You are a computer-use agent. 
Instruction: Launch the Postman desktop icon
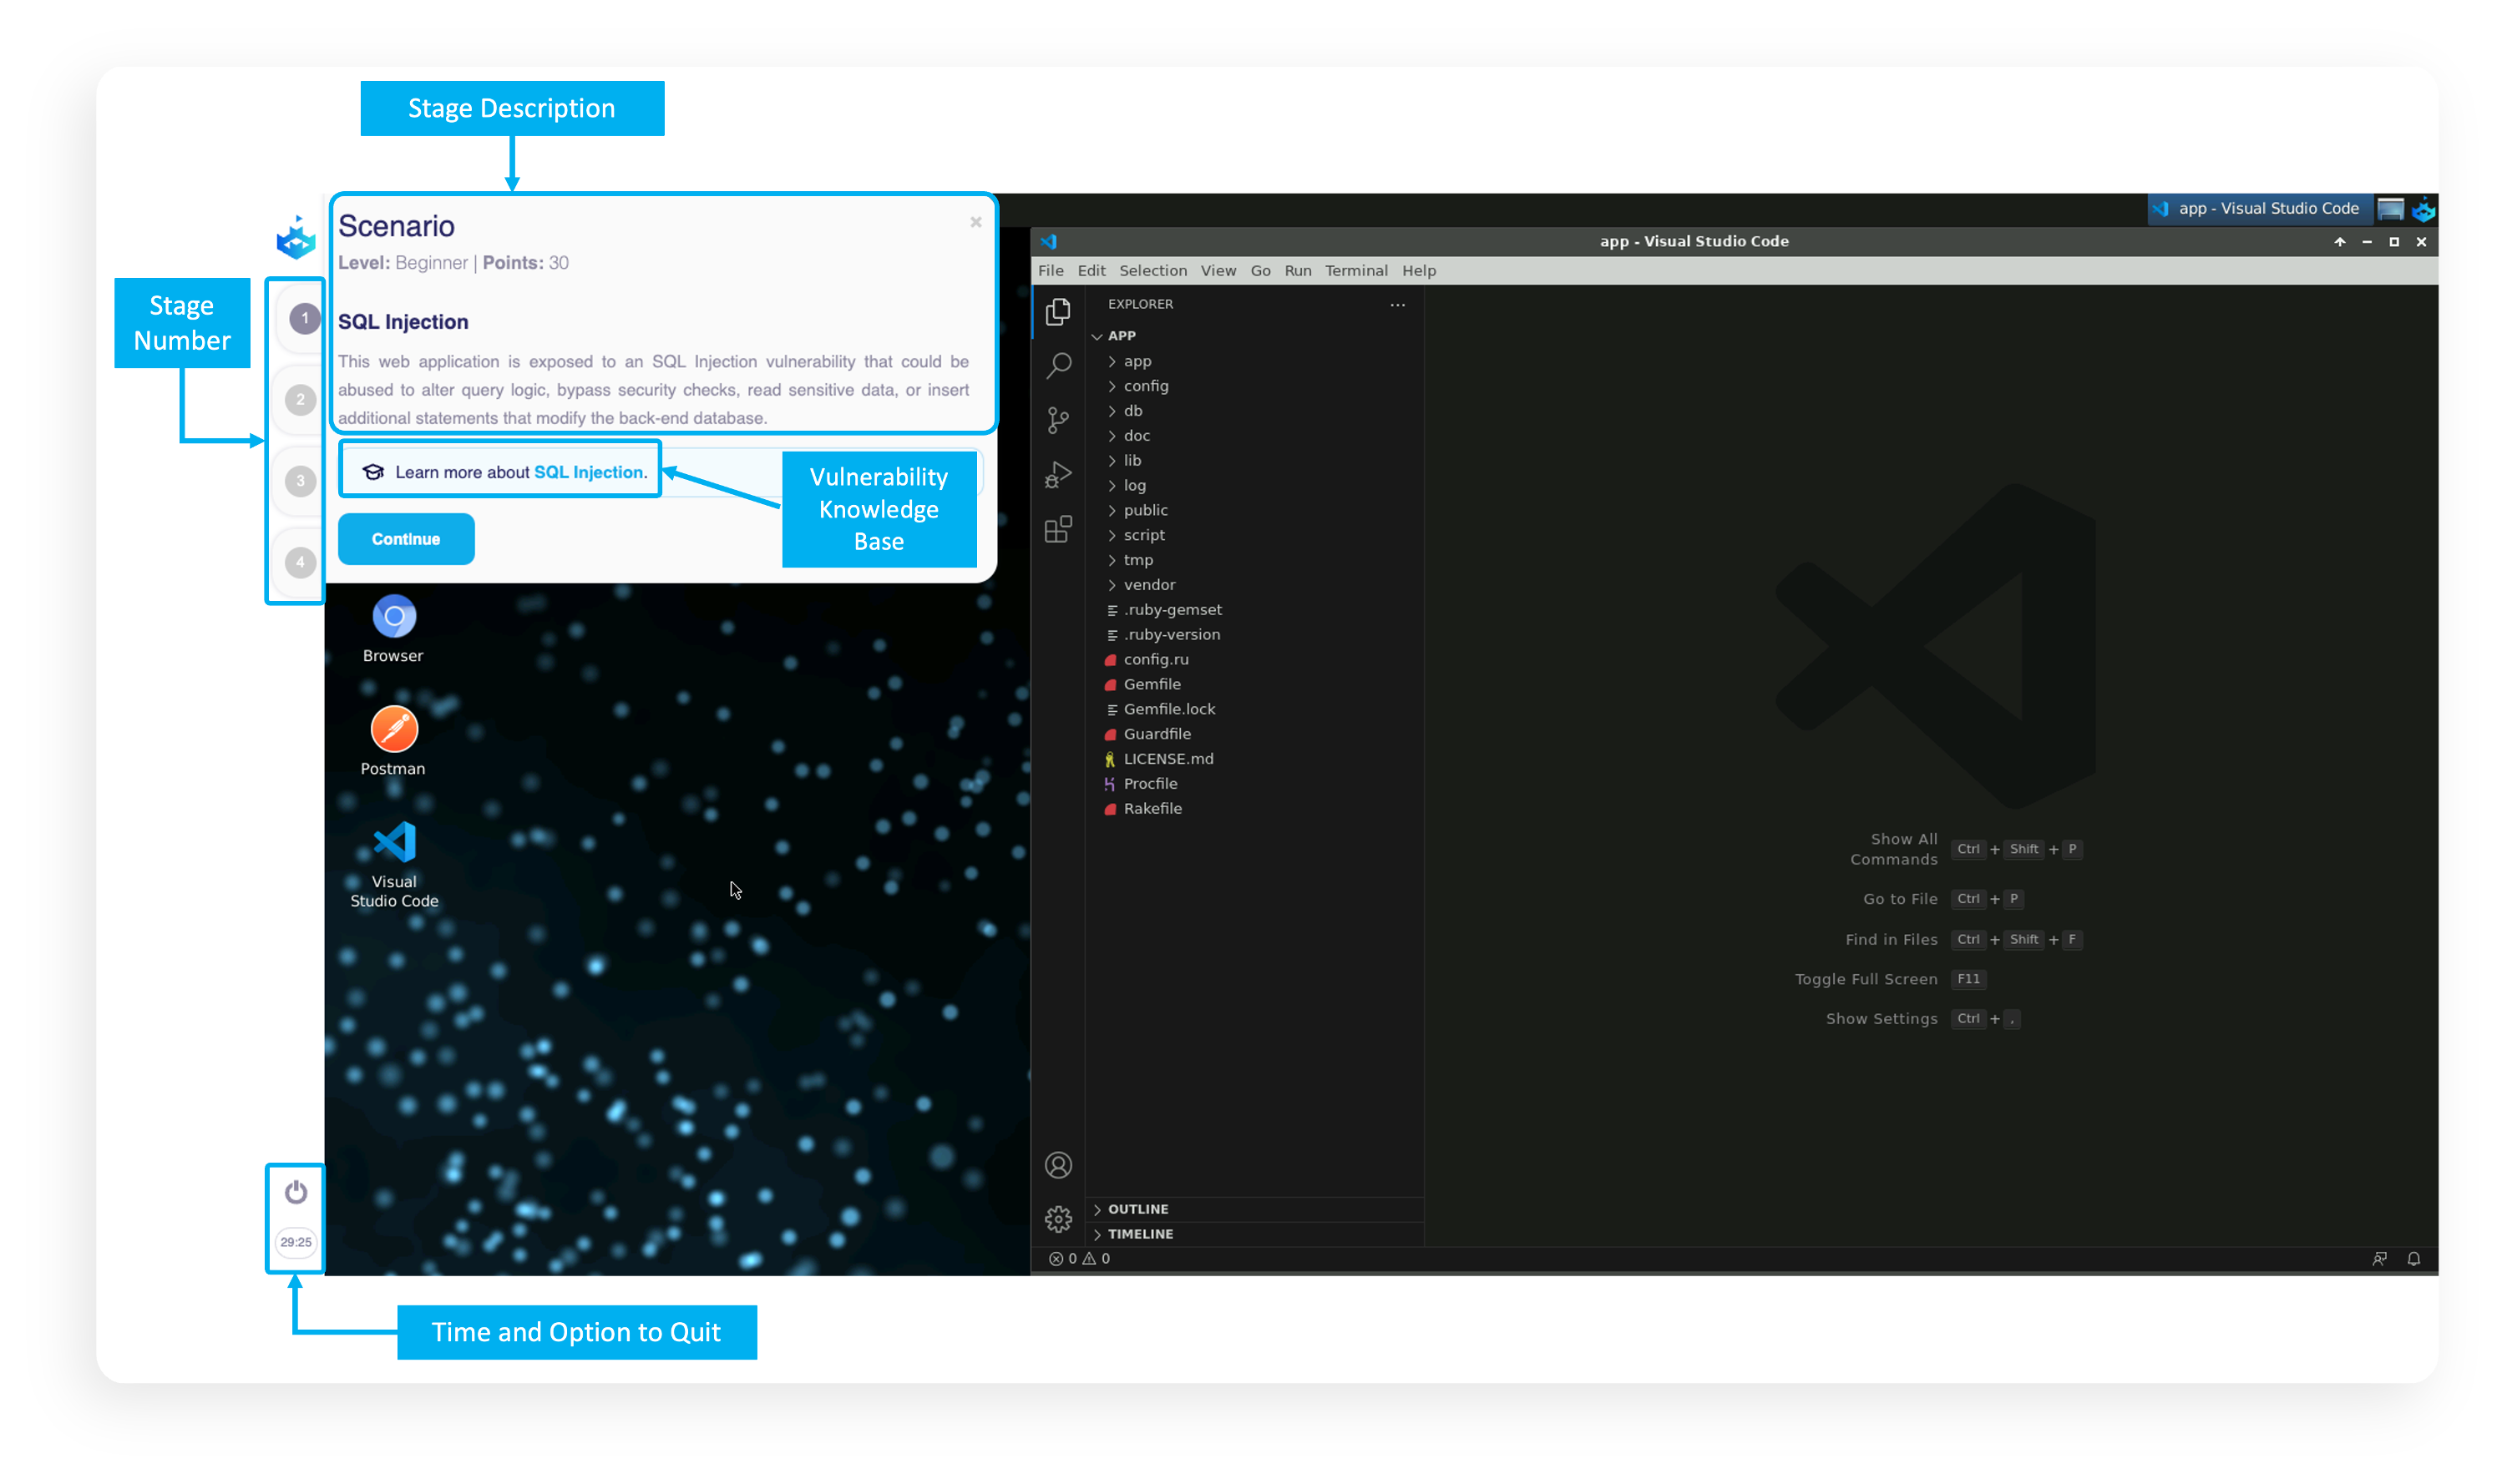(x=393, y=741)
